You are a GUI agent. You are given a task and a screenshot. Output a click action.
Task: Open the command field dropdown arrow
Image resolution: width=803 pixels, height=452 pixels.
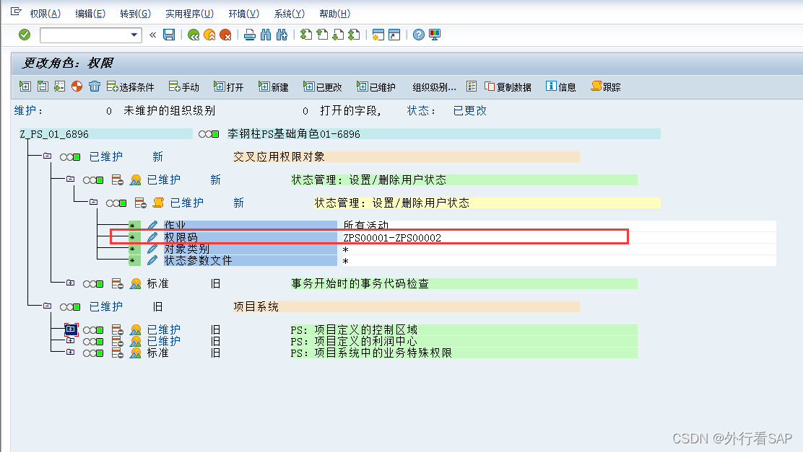pos(134,35)
